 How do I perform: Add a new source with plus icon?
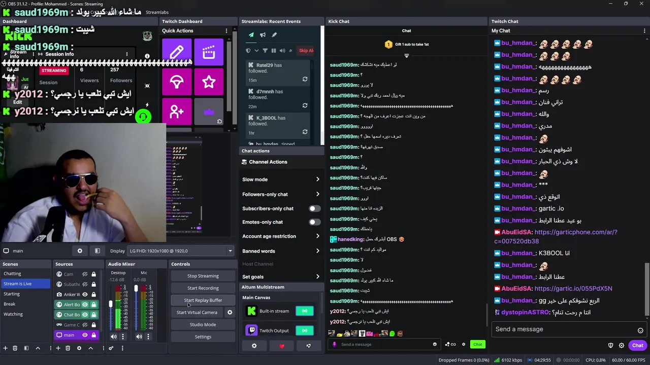(x=58, y=348)
